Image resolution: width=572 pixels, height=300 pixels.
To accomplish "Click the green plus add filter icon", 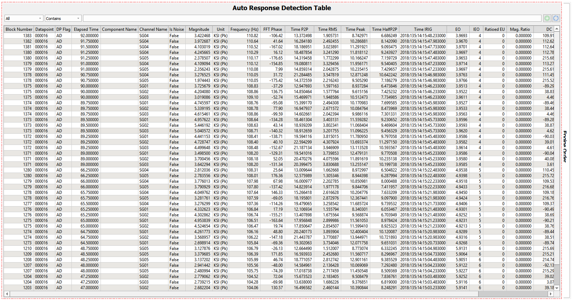I will 547,18.
